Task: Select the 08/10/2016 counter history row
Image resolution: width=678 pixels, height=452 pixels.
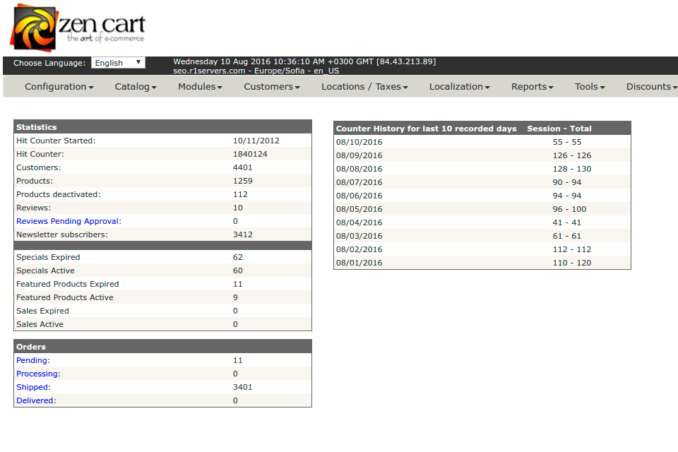Action: 482,142
